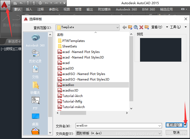Screen dimensions: 190x139
Task: Click the Save icon in quick access toolbar
Action: tap(28, 3)
